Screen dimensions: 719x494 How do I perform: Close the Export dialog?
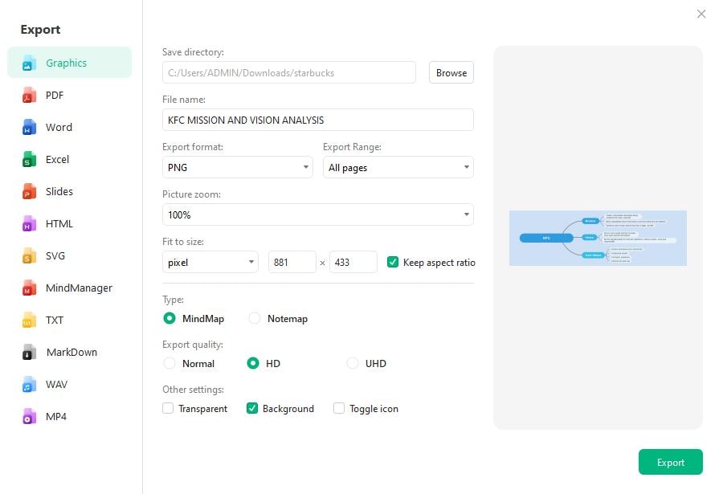pos(701,14)
